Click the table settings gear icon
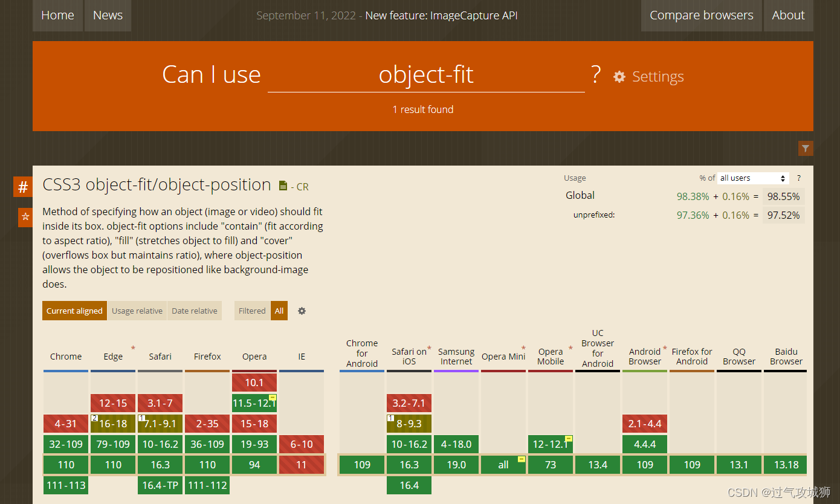840x504 pixels. [302, 311]
